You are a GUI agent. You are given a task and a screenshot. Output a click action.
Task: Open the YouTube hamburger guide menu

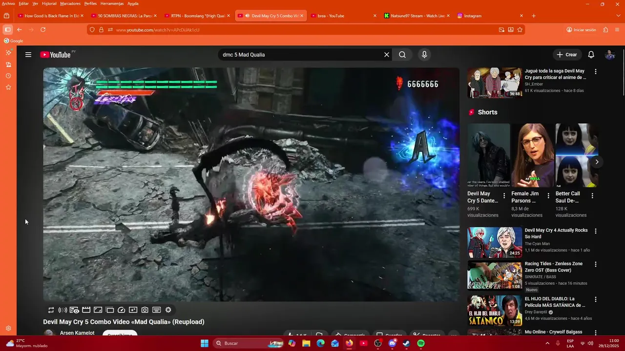(x=28, y=55)
